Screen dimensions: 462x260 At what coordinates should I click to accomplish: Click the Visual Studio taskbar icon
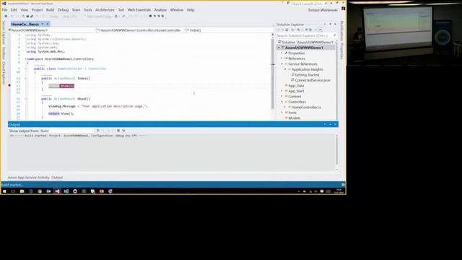click(57, 191)
